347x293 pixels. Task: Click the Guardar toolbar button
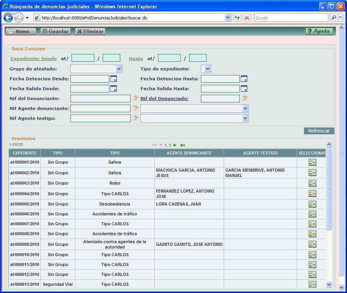(x=56, y=31)
